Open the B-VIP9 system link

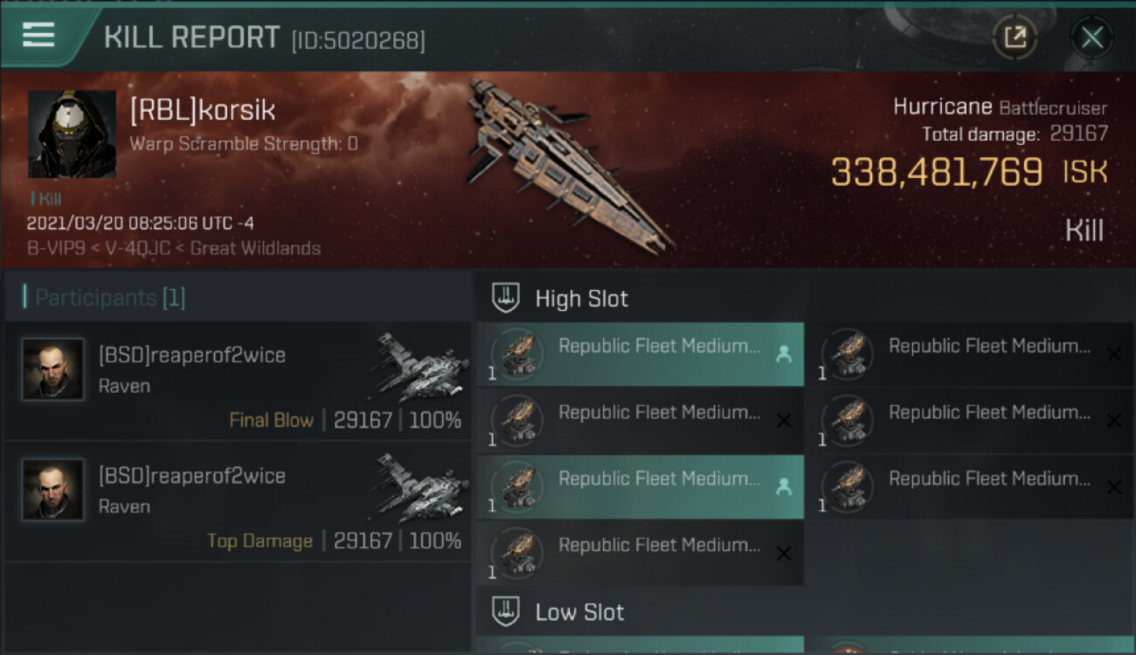pos(57,248)
